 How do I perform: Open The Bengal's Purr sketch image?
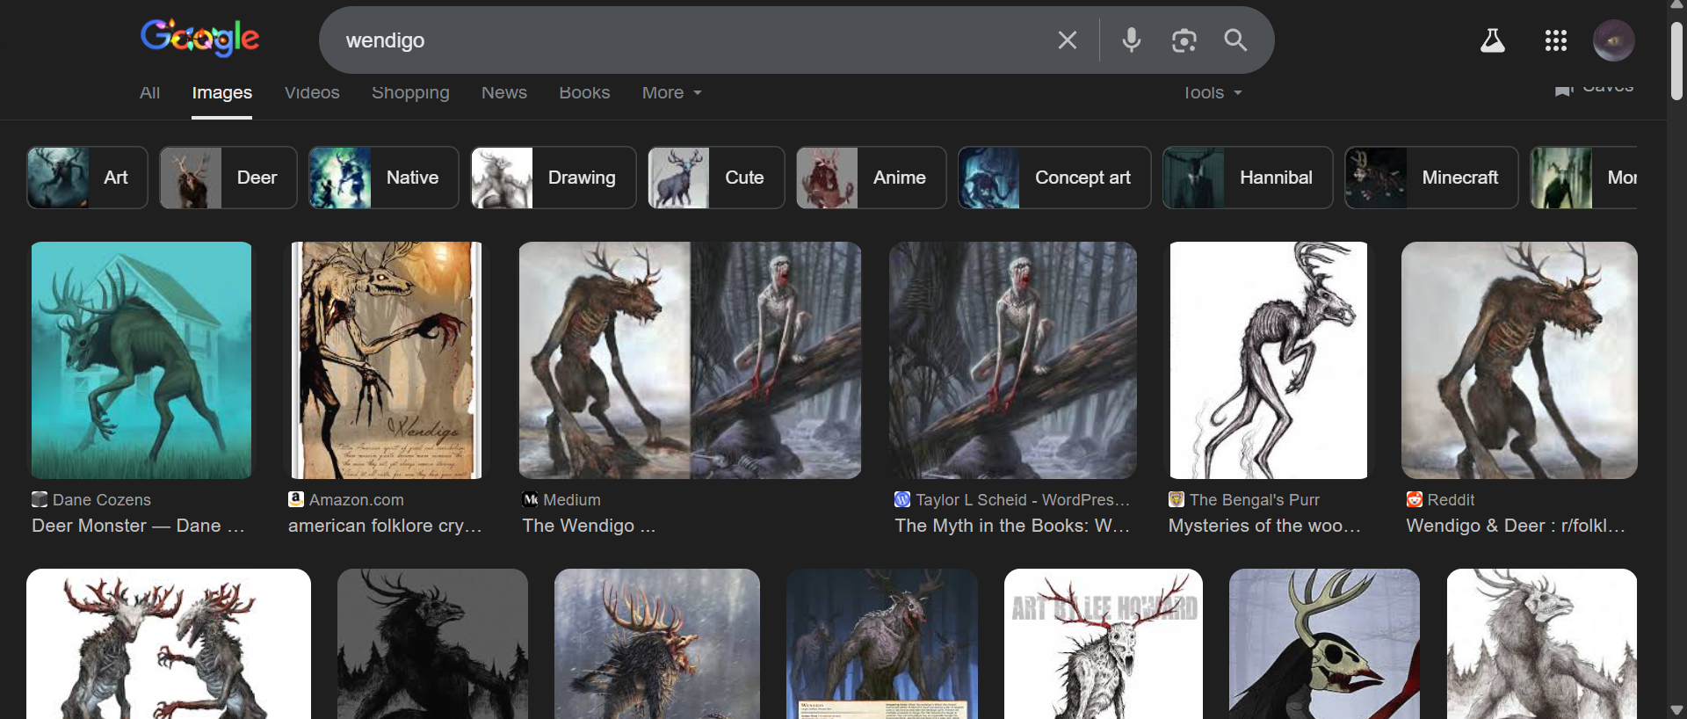(1268, 360)
